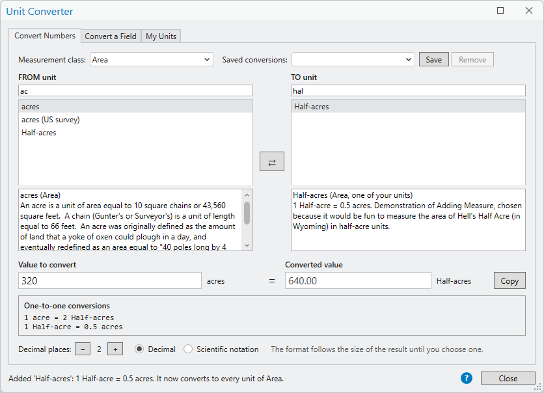Select the Convert Numbers tab

point(45,36)
